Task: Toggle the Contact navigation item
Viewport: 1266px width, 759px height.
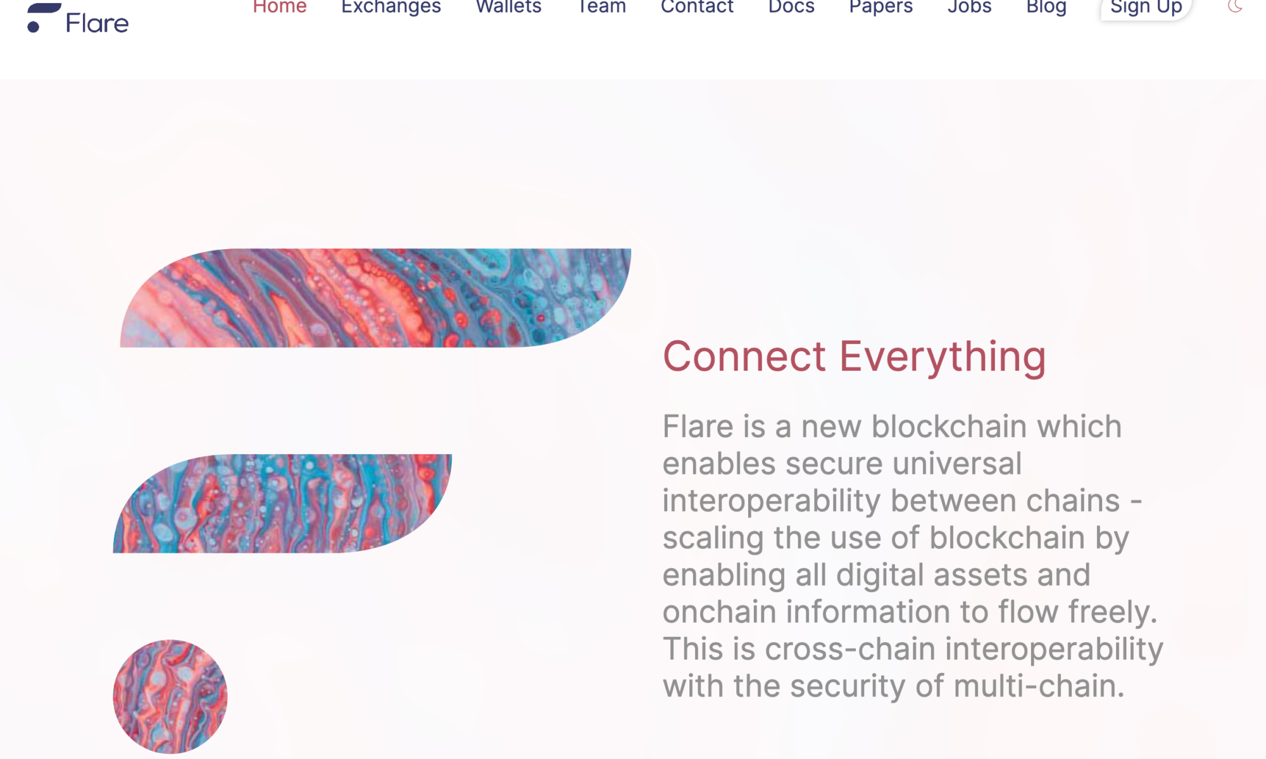Action: click(x=696, y=9)
